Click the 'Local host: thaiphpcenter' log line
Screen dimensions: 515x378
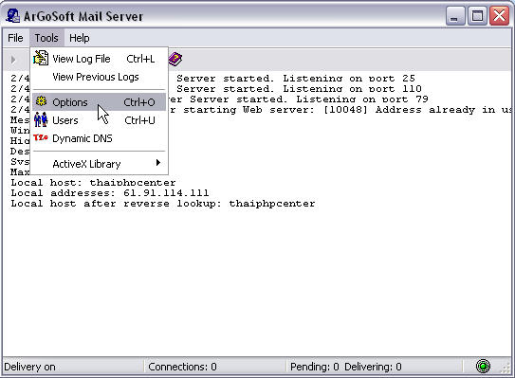point(93,183)
